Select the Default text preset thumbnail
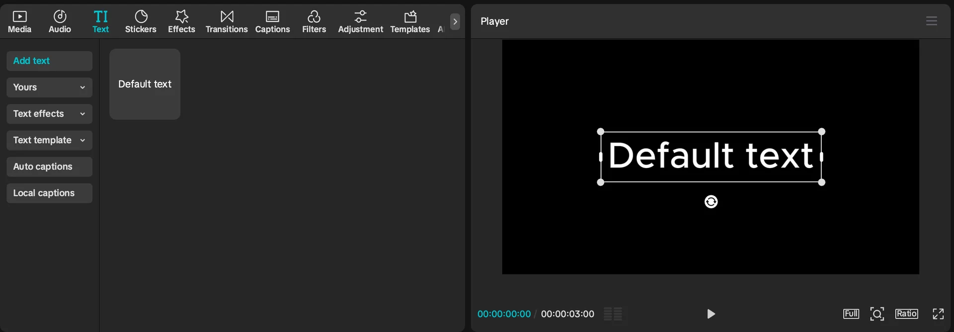 click(x=145, y=84)
